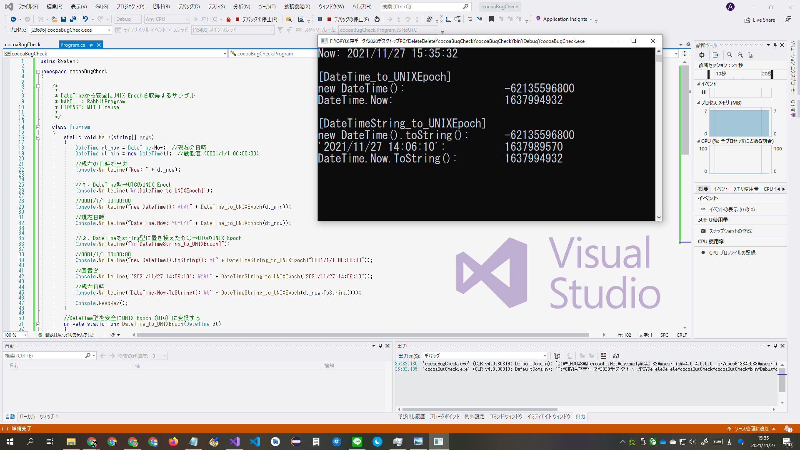Clear all output in the Output window
The image size is (800, 450).
(x=603, y=356)
